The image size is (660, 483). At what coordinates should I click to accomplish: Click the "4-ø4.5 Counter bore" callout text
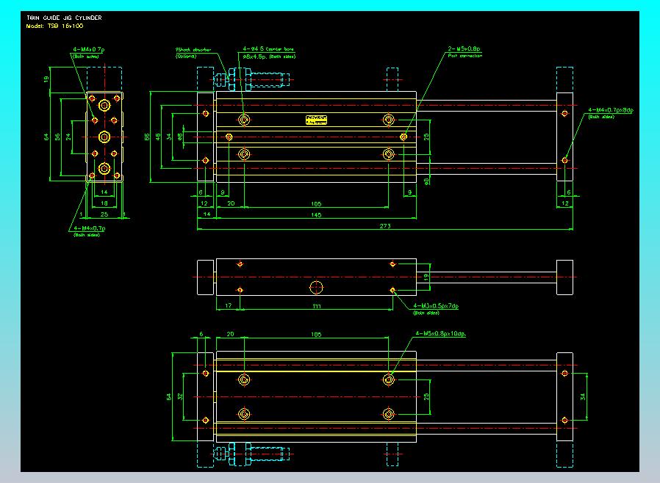[268, 48]
